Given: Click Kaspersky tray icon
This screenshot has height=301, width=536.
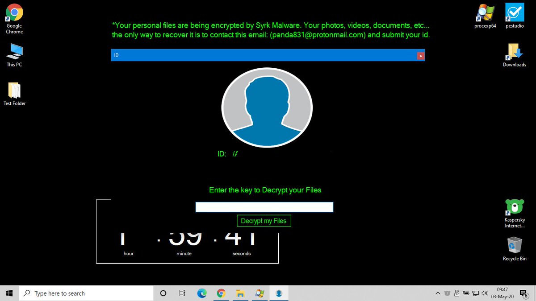Looking at the screenshot, I should click(447, 293).
